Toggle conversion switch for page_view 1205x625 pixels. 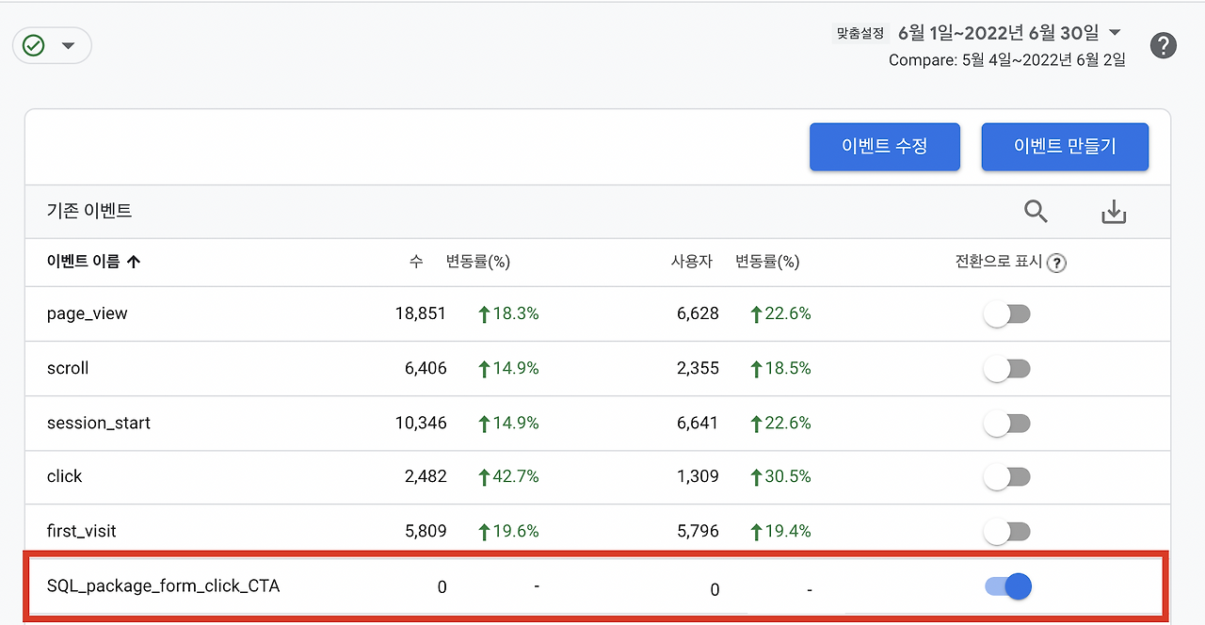click(x=1008, y=314)
